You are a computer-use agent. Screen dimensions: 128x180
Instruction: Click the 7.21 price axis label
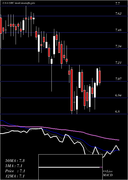(x=118, y=63)
